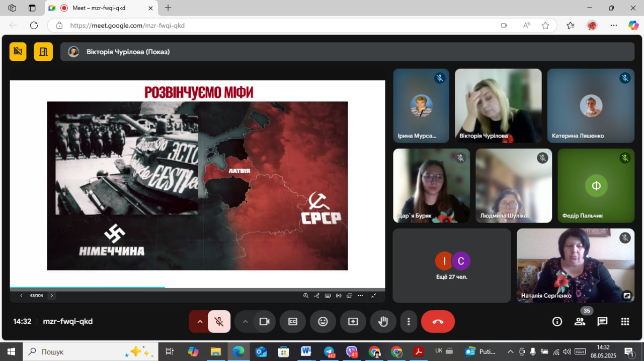The image size is (644, 361).
Task: Click the meeting code mzr-fwqi-qkd
Action: coord(68,322)
